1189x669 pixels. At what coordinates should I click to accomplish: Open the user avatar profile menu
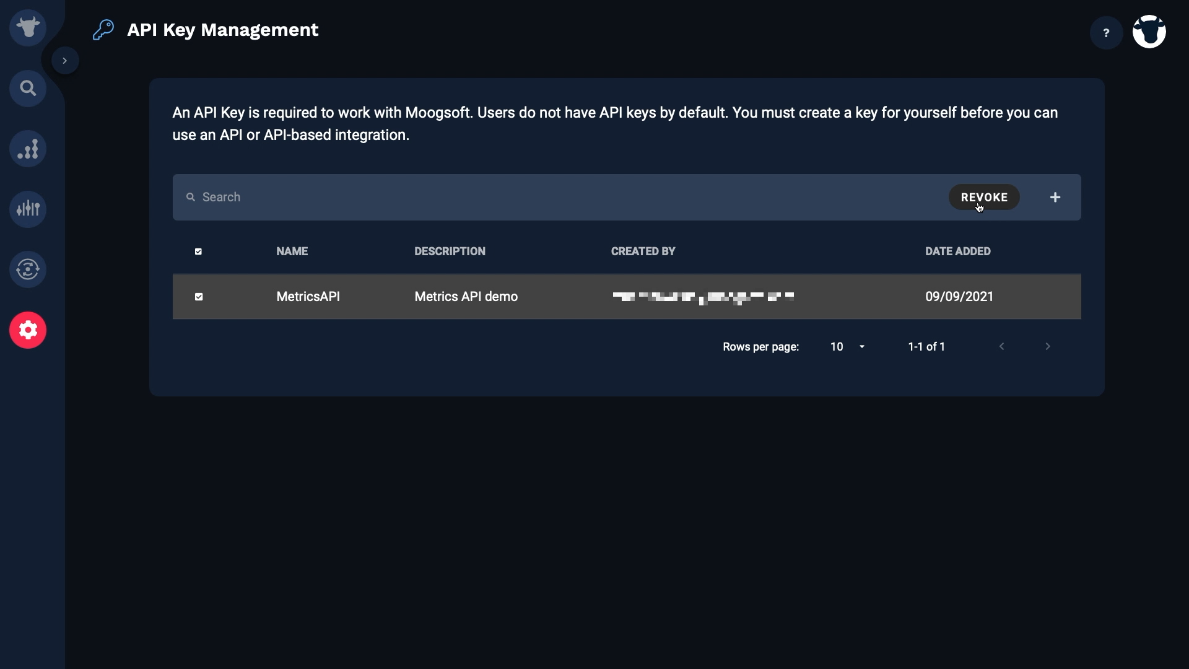click(x=1149, y=32)
